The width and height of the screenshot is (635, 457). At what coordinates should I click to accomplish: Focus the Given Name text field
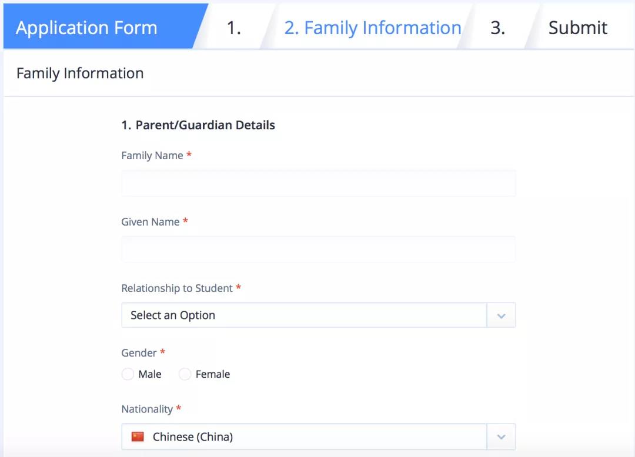318,250
